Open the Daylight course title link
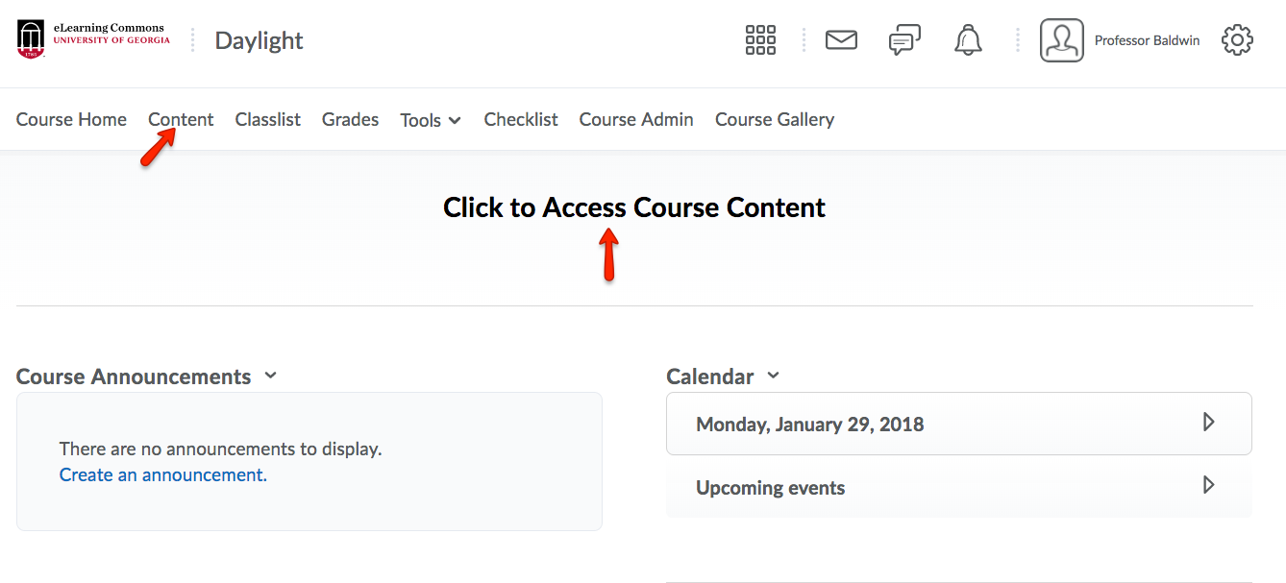This screenshot has height=583, width=1286. (x=259, y=40)
